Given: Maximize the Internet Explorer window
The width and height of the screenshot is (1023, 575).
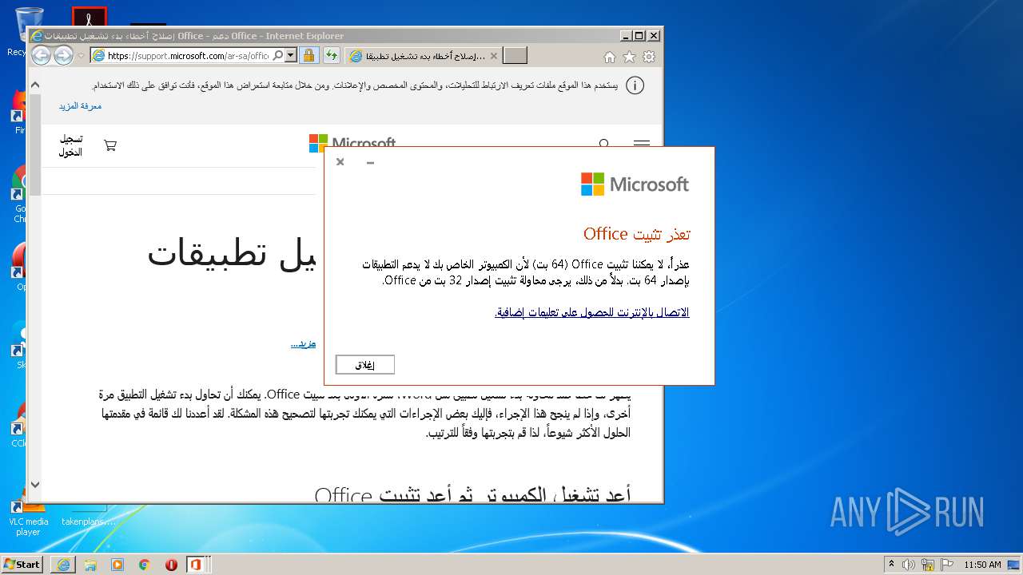Looking at the screenshot, I should click(x=639, y=36).
